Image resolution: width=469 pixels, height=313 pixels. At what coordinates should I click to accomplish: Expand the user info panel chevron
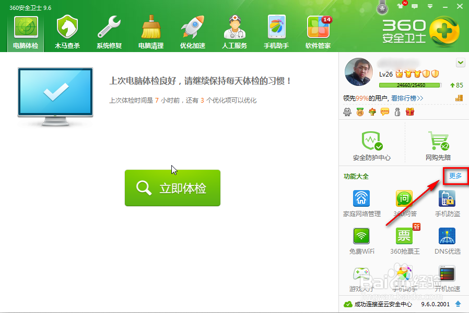click(x=460, y=62)
